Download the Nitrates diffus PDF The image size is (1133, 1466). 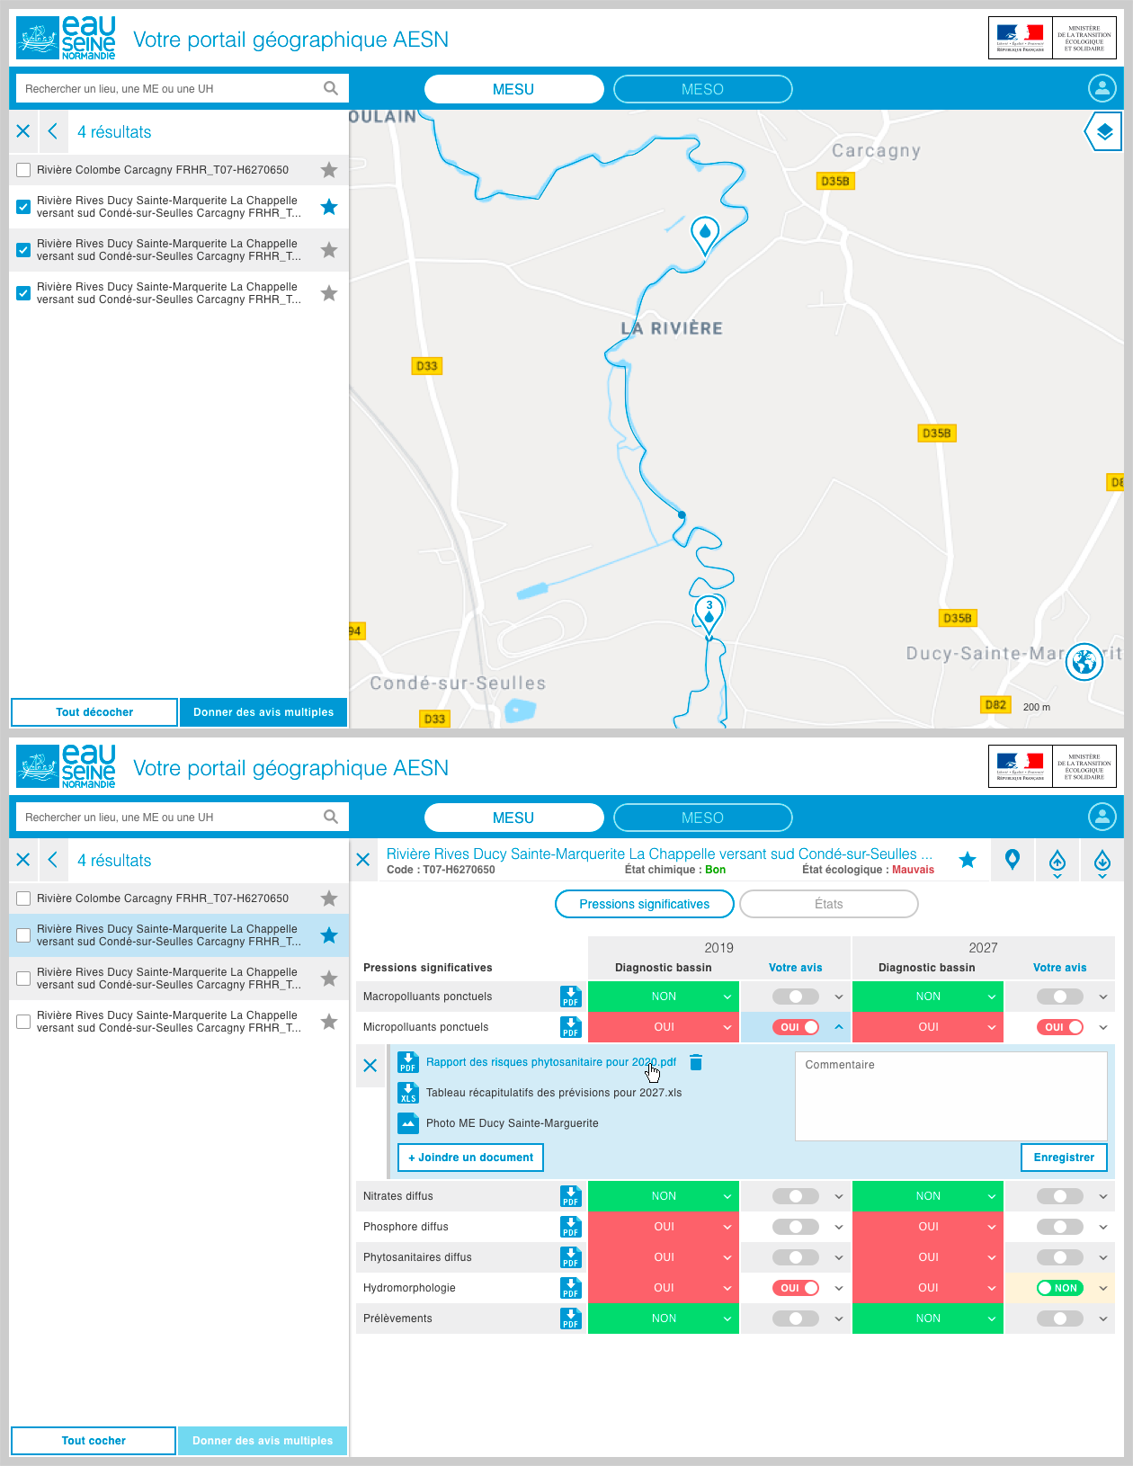pos(570,1196)
